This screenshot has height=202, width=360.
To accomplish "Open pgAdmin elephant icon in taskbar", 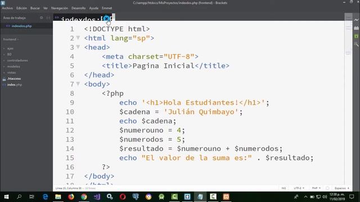I will 136,196.
